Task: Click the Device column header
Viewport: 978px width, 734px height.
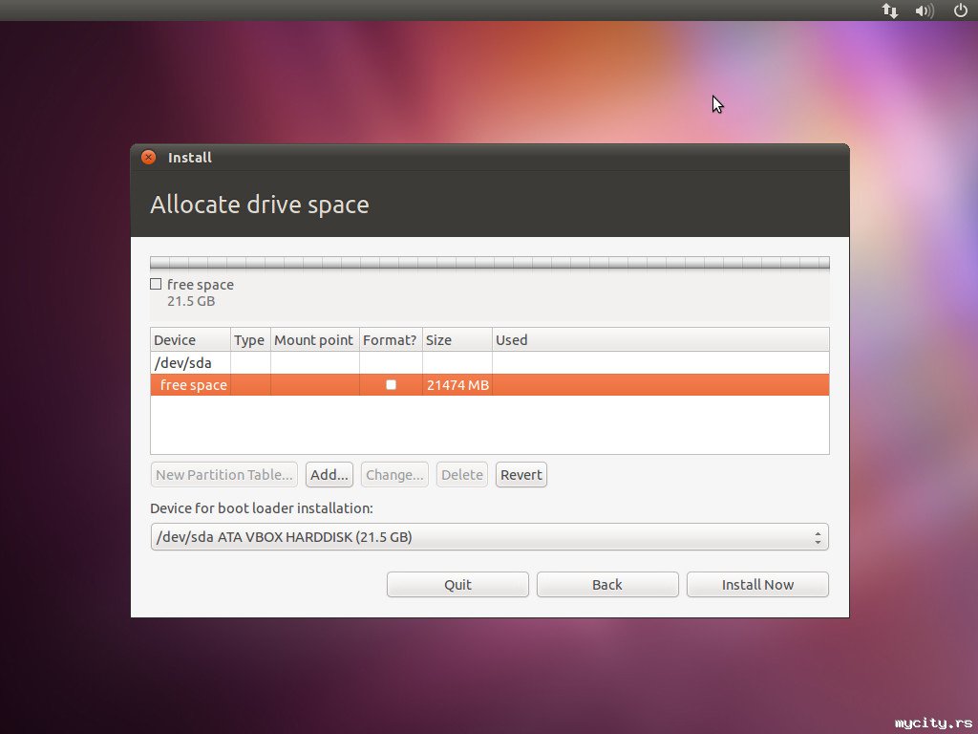Action: [x=190, y=339]
